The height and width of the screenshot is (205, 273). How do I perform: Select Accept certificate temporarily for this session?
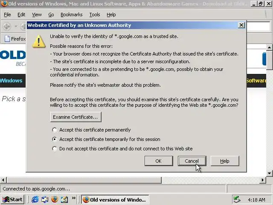[x=55, y=139]
